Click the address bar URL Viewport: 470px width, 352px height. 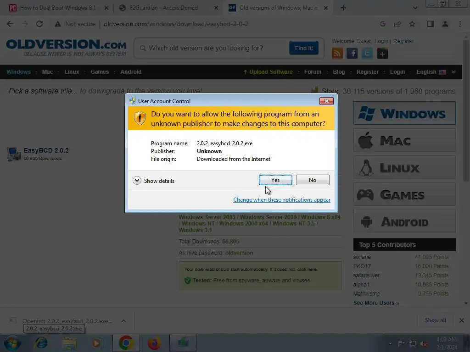176,24
